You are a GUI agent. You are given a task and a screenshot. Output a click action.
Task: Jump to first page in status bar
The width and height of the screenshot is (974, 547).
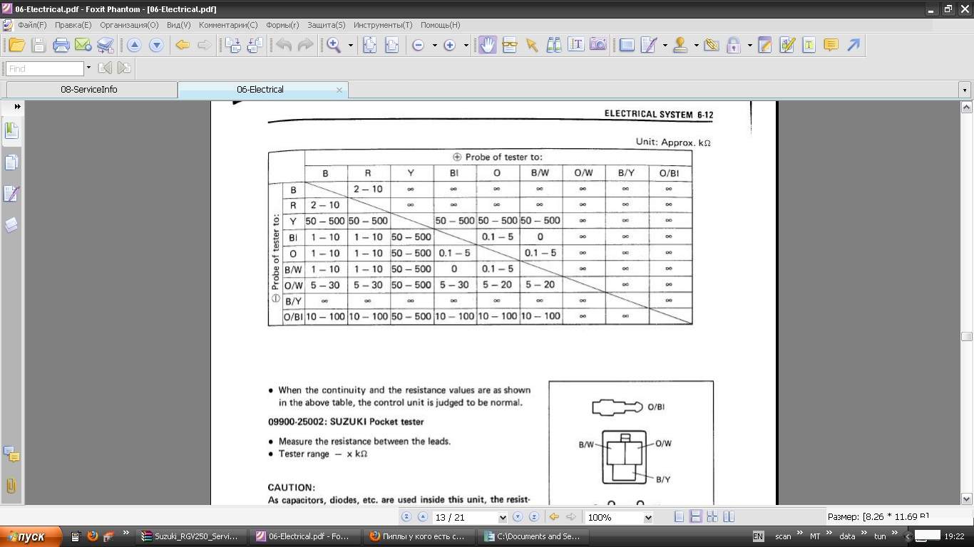[x=406, y=517]
